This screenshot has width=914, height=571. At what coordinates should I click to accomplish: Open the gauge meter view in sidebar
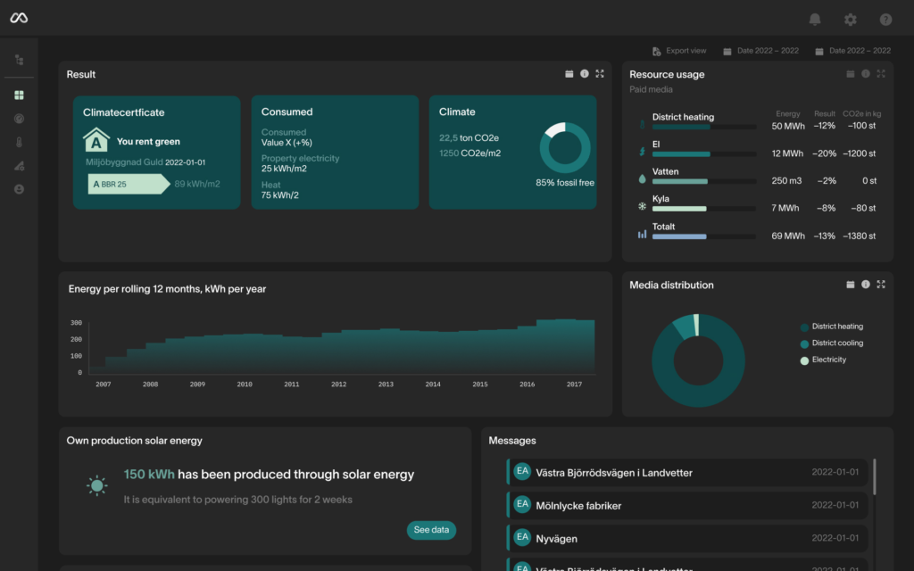click(19, 119)
